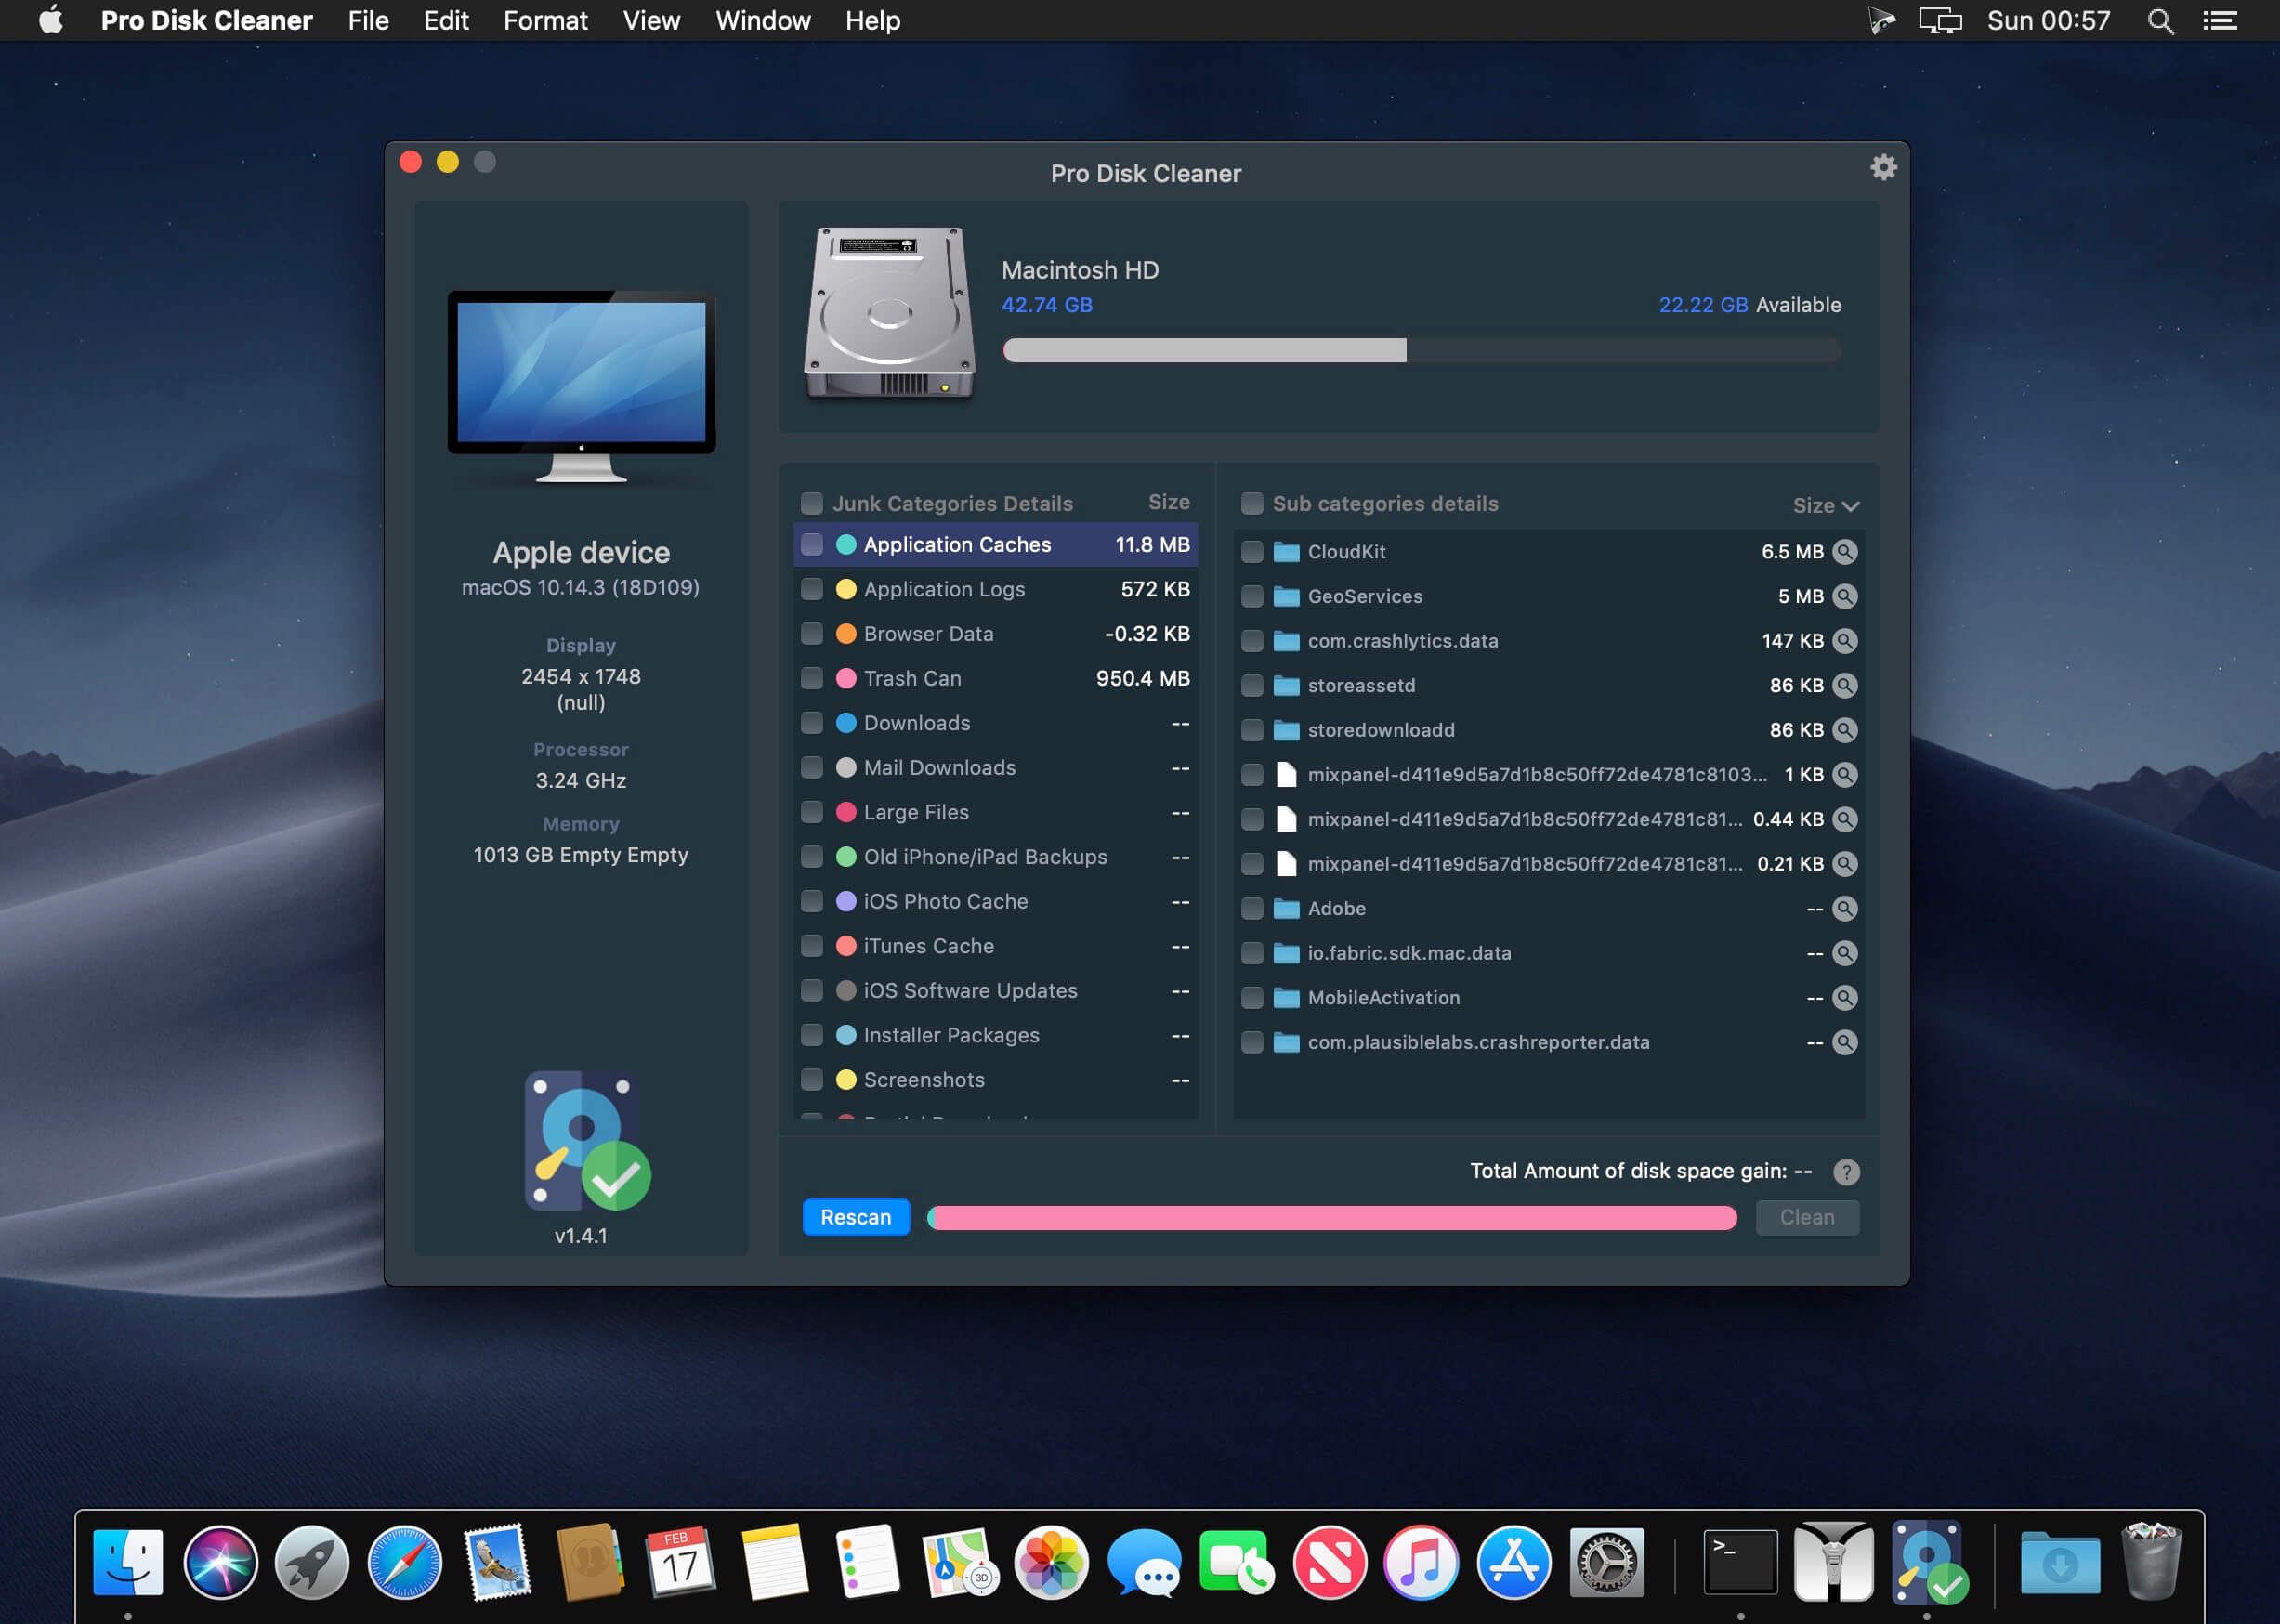Image resolution: width=2280 pixels, height=1624 pixels.
Task: Click the help question mark icon
Action: (x=1846, y=1171)
